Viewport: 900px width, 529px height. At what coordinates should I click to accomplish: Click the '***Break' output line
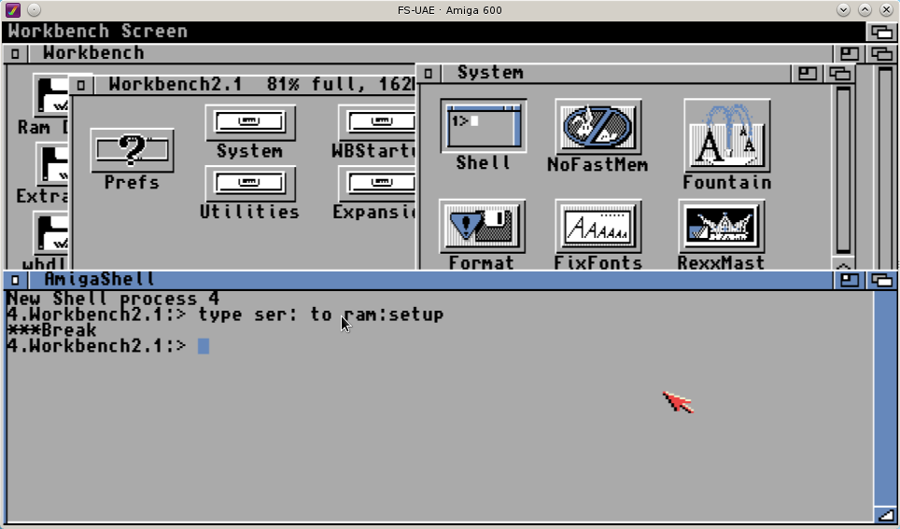[51, 330]
